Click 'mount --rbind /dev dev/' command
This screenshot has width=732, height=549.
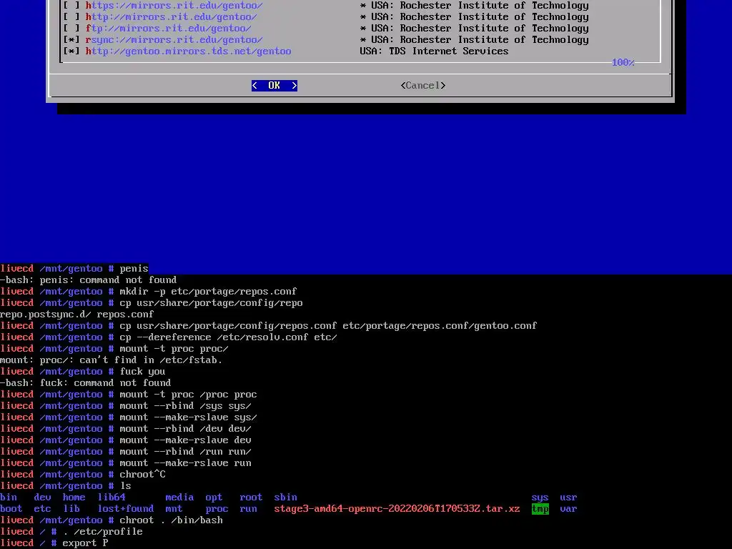coord(185,429)
